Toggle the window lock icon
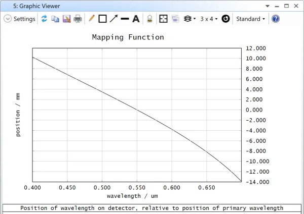Image resolution: width=304 pixels, height=214 pixels. (149, 19)
